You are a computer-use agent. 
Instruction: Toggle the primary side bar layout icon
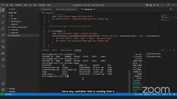(147, 5)
